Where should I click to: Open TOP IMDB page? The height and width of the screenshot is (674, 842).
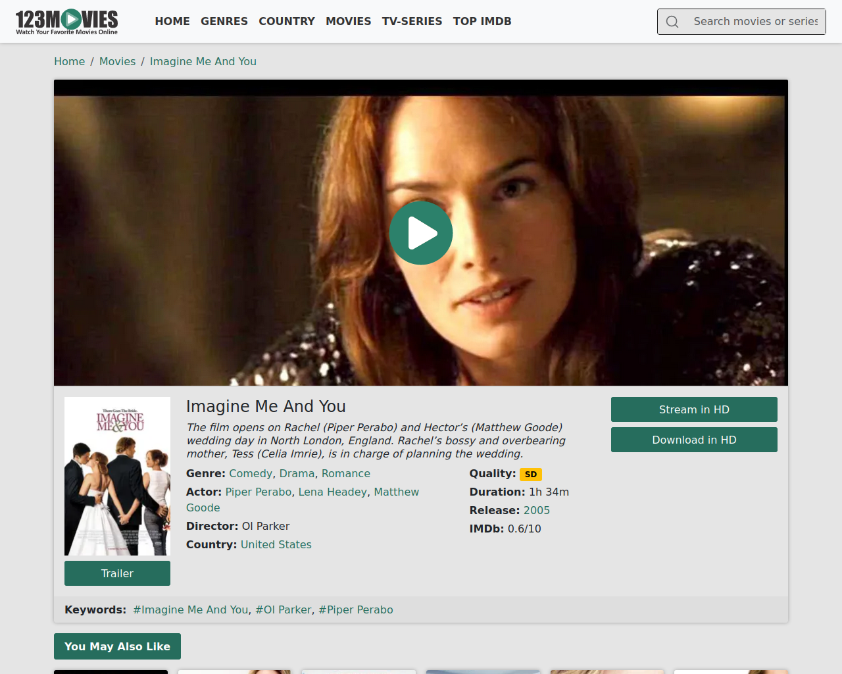[482, 21]
